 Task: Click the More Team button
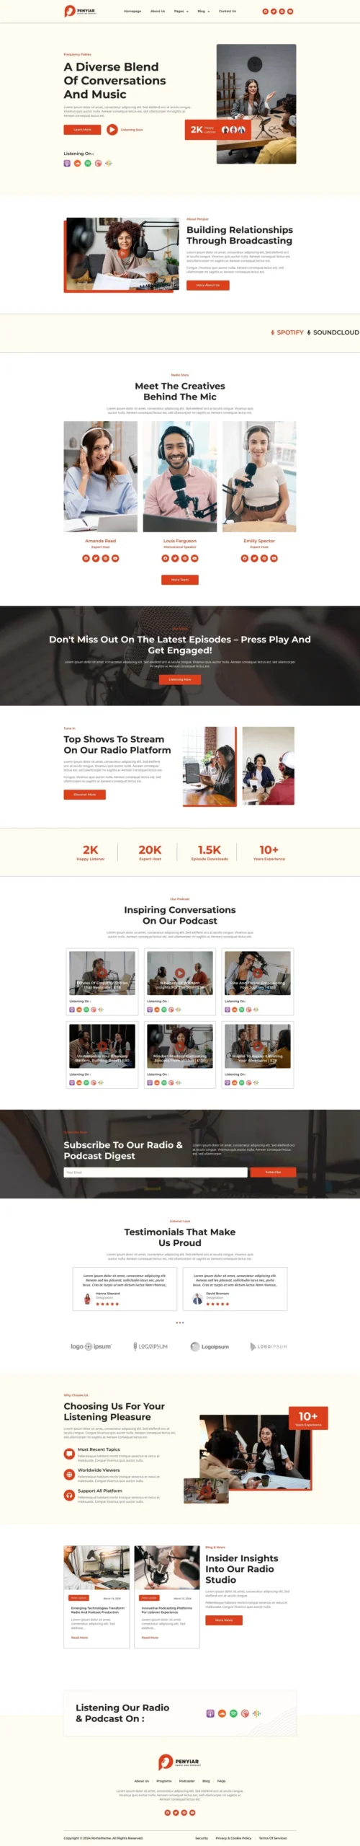coord(180,580)
